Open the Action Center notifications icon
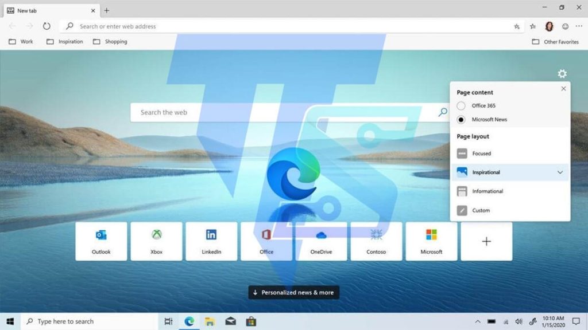This screenshot has width=588, height=330. tap(576, 321)
